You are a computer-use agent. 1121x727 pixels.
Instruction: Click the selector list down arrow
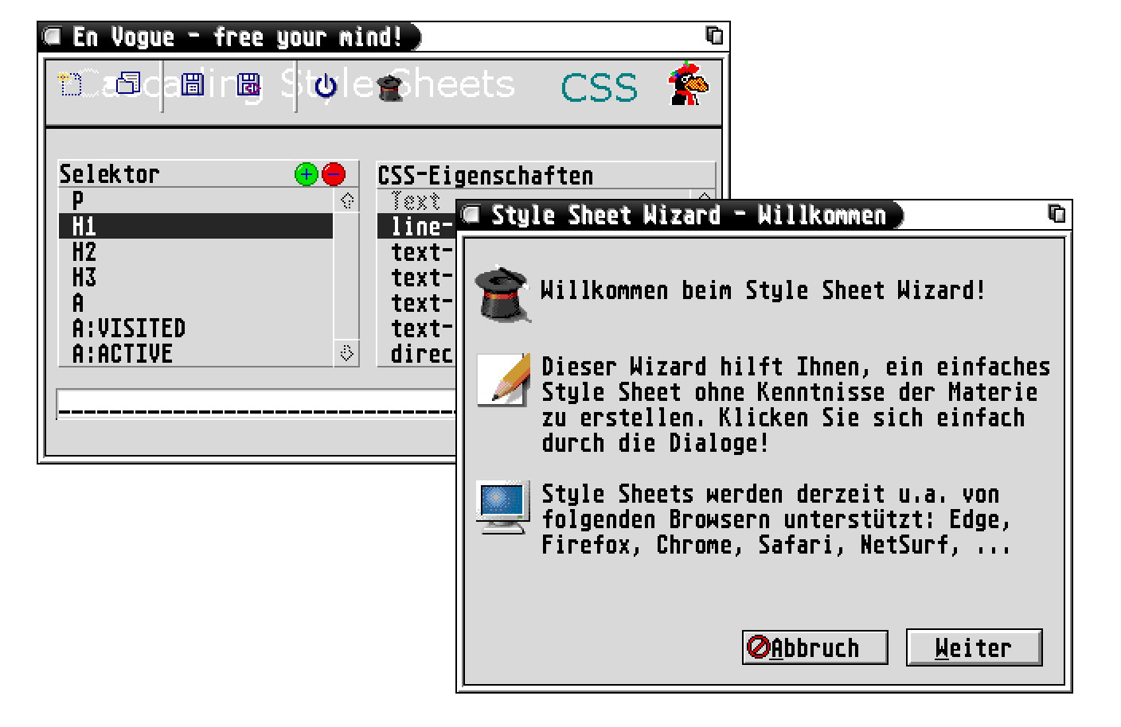346,353
